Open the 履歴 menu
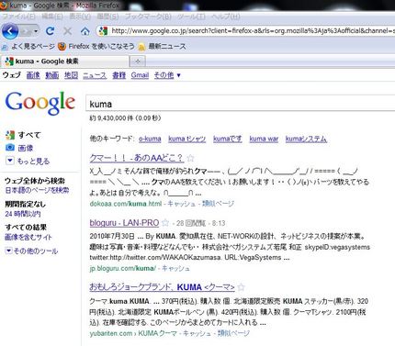Viewport: 395px width, 346px height. point(107,17)
